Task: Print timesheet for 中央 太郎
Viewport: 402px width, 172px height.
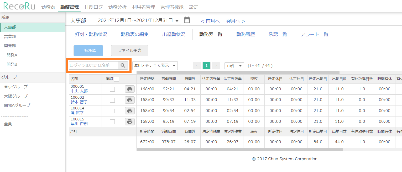Action: pos(129,89)
